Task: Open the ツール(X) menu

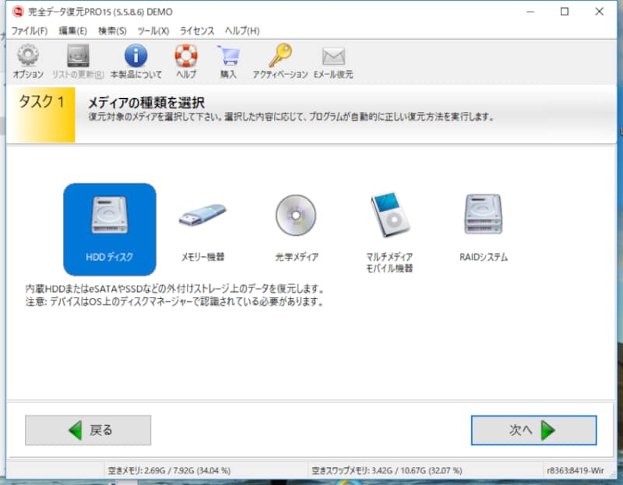Action: pos(153,31)
